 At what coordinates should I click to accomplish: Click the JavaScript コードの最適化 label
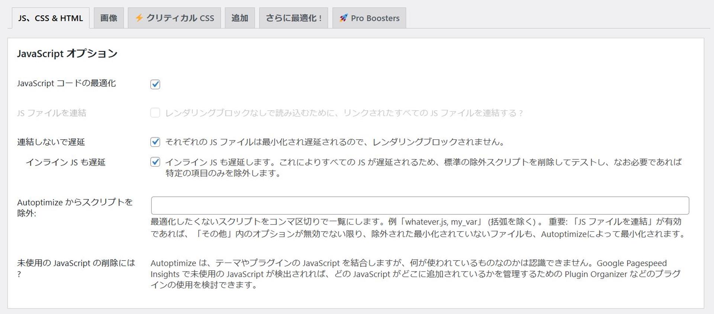[x=67, y=83]
